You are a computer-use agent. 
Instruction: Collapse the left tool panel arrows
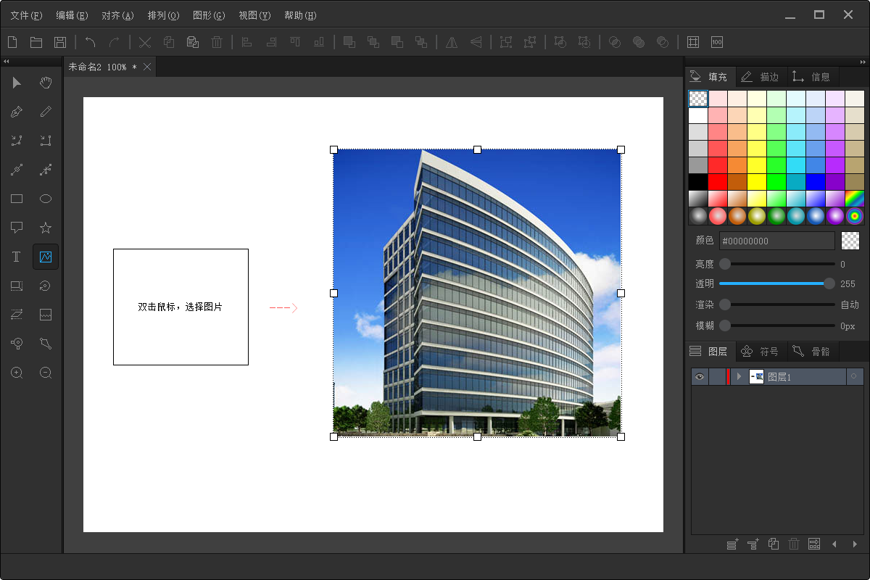coord(7,62)
